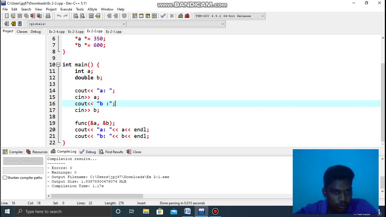386x217 pixels.
Task: Open the TDM-GCC 4.9.2 compiler dropdown
Action: [229, 16]
